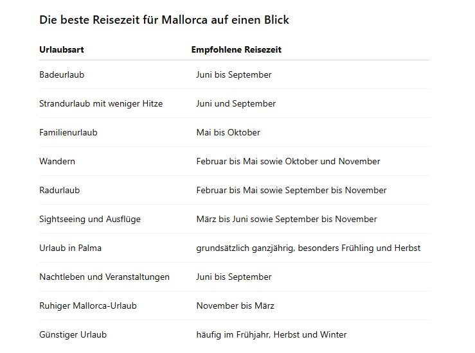Select 'Sightseeing und Ausflüge' cell
This screenshot has height=353, width=475.
pos(90,220)
